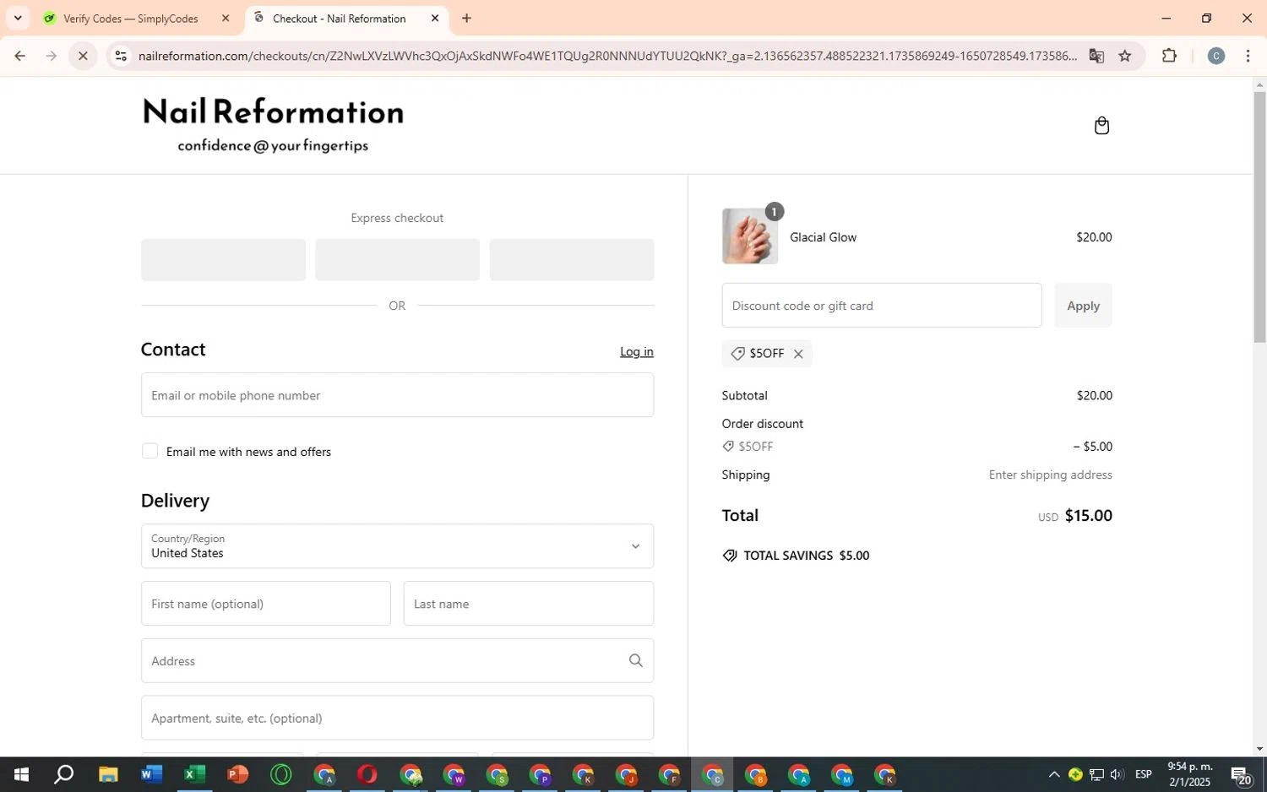Image resolution: width=1267 pixels, height=792 pixels.
Task: Open Chrome profile avatar C
Action: pos(1216,56)
